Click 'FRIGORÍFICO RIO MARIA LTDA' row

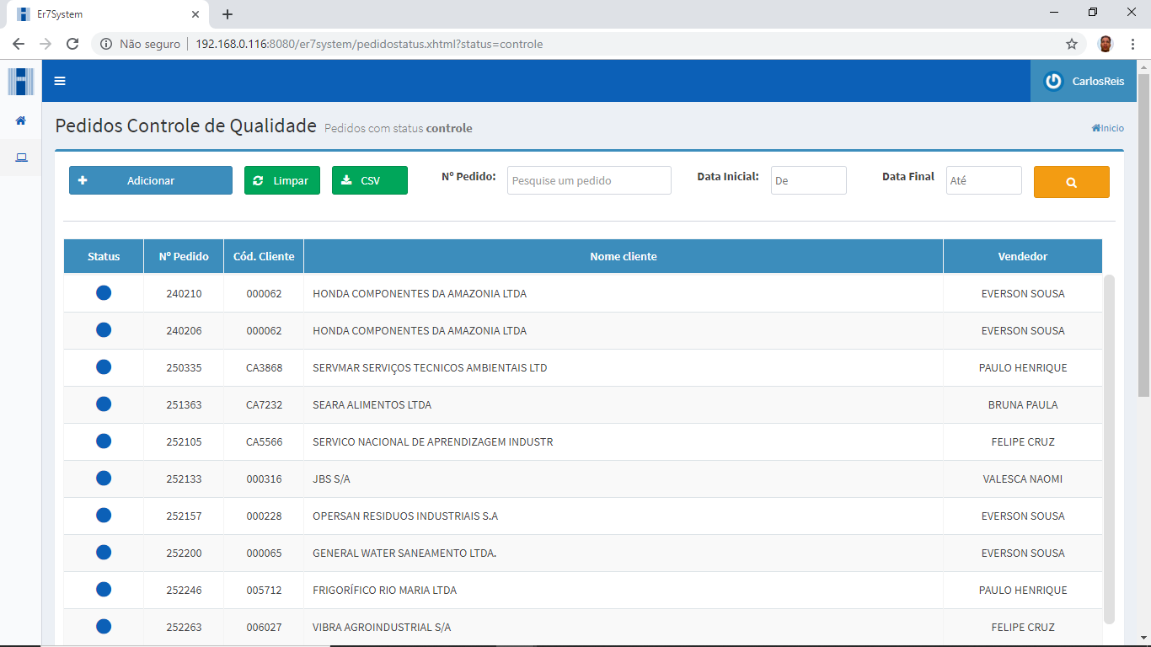point(583,590)
